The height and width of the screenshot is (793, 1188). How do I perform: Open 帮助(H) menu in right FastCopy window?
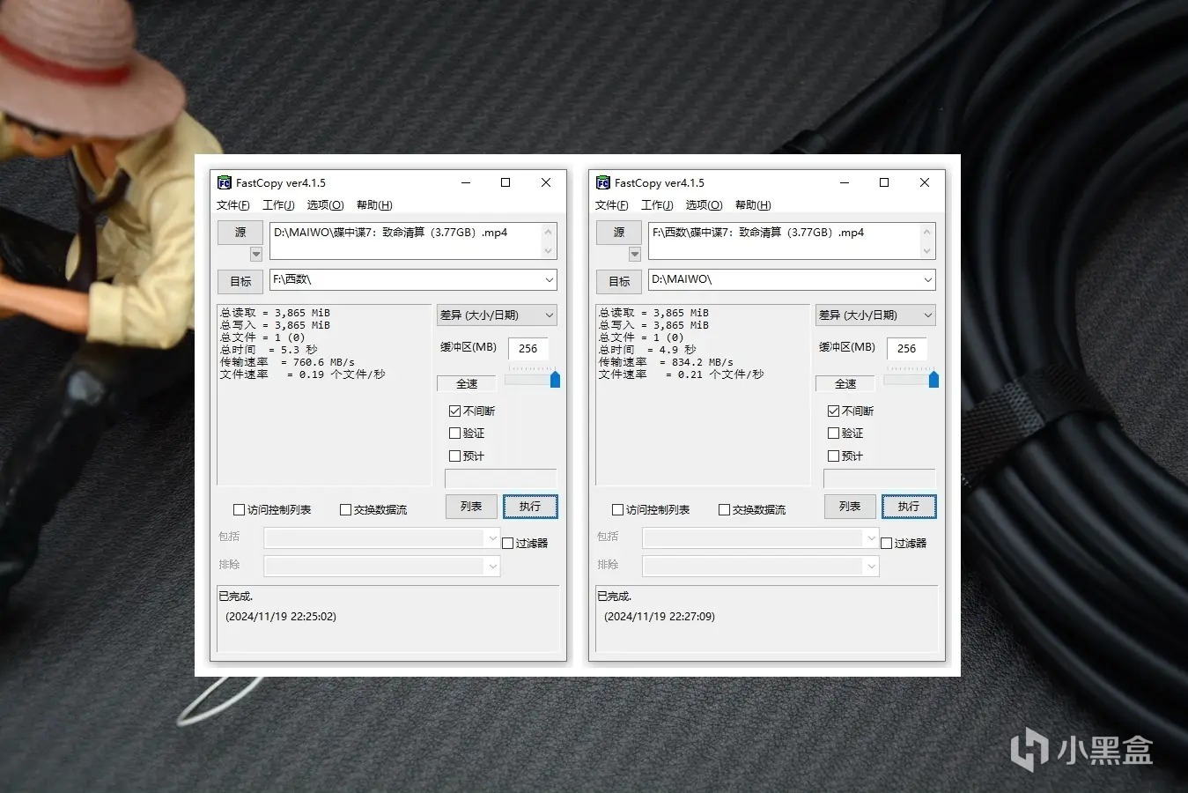click(x=753, y=205)
